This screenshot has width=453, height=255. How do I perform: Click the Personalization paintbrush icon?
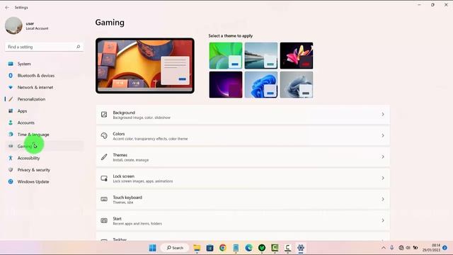[11, 99]
